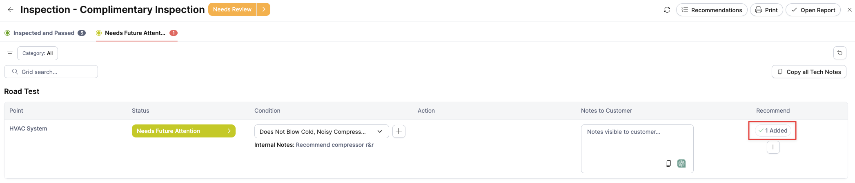Click the refresh sync icon
This screenshot has height=183, width=855.
[x=667, y=10]
